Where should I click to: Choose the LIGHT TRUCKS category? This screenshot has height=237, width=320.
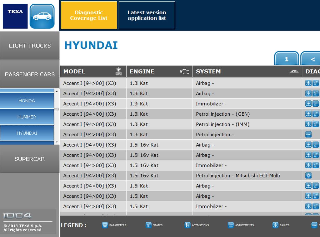point(30,46)
